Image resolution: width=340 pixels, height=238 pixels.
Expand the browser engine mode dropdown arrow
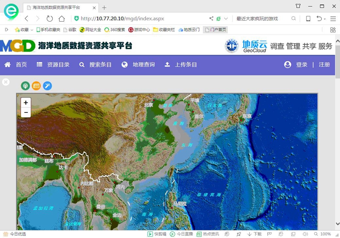tap(226, 19)
